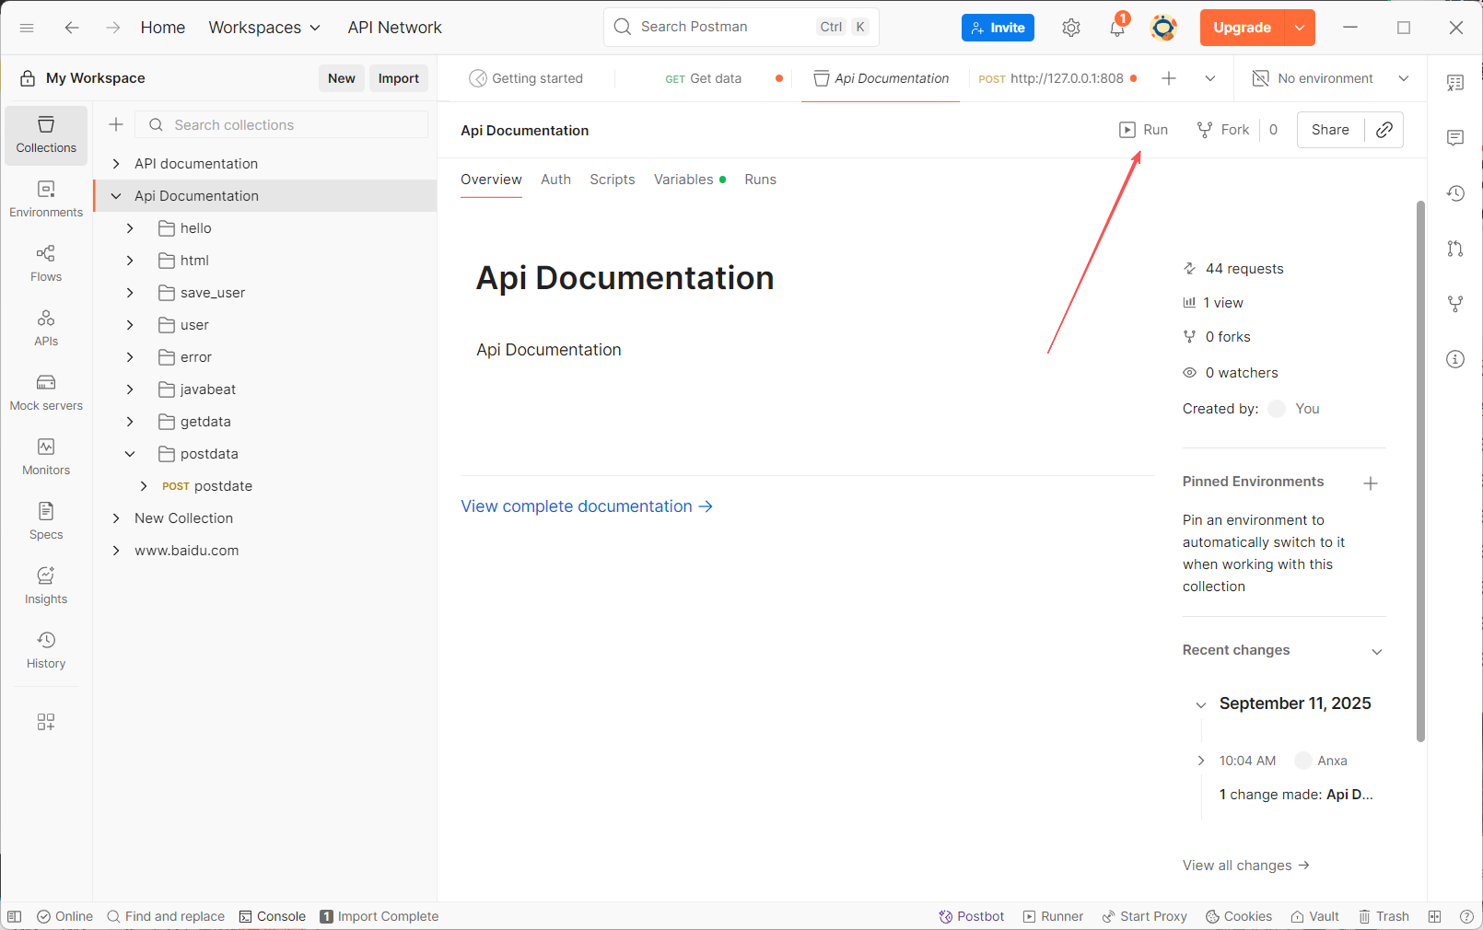Switch to the Scripts tab
1483x930 pixels.
point(613,180)
